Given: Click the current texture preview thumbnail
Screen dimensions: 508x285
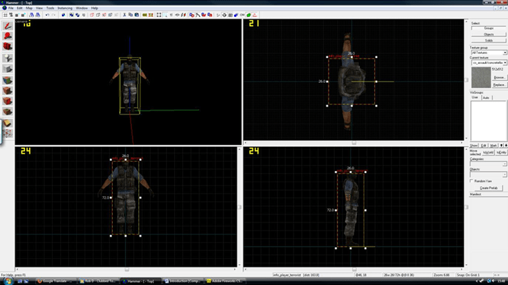Looking at the screenshot, I should [x=481, y=77].
